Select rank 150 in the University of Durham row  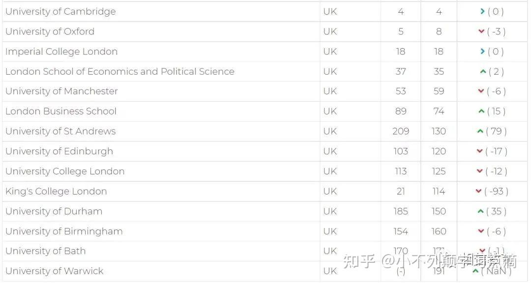point(439,212)
